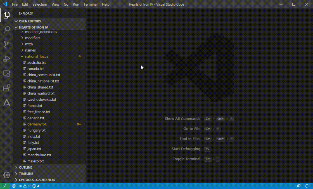Open china_communist.txt file
The image size is (313, 189).
pyautogui.click(x=49, y=75)
